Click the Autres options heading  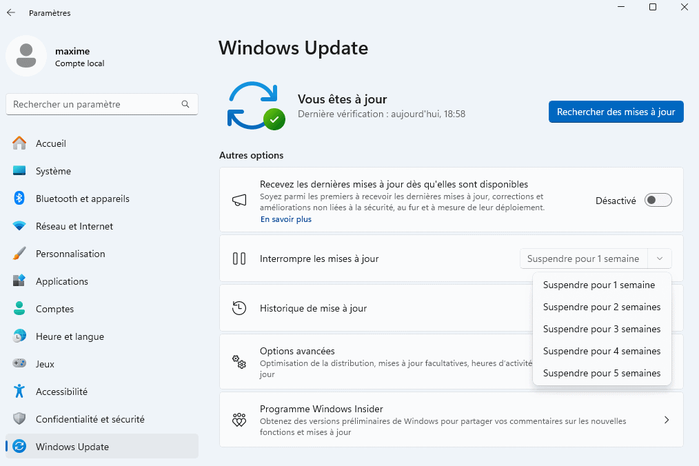[252, 155]
